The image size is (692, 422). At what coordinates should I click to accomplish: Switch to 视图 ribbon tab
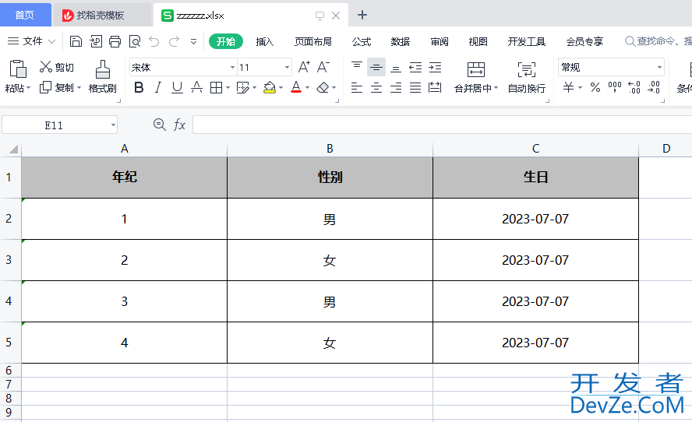(478, 41)
